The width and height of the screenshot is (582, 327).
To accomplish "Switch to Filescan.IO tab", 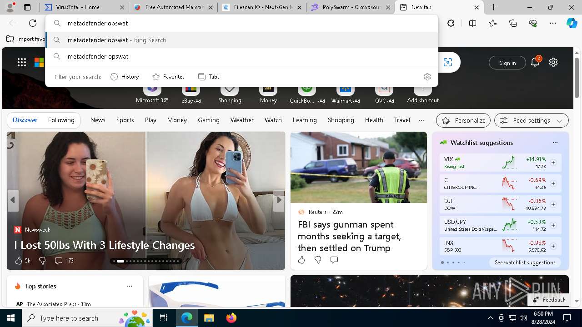I will 262,7.
